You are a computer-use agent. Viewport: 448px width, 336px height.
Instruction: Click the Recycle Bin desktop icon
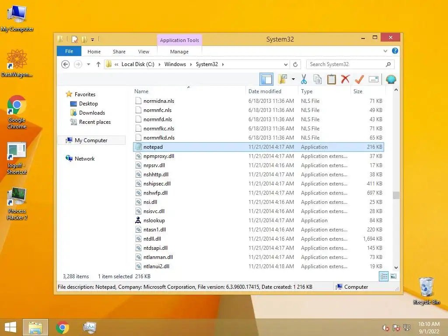click(426, 290)
